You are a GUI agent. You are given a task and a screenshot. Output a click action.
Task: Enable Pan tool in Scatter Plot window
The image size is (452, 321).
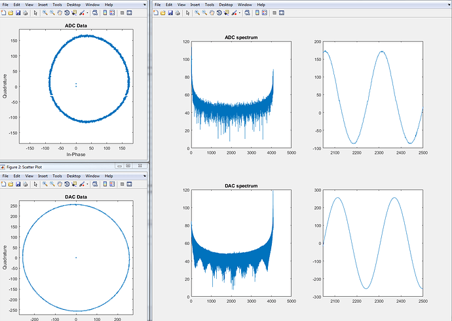(x=60, y=184)
